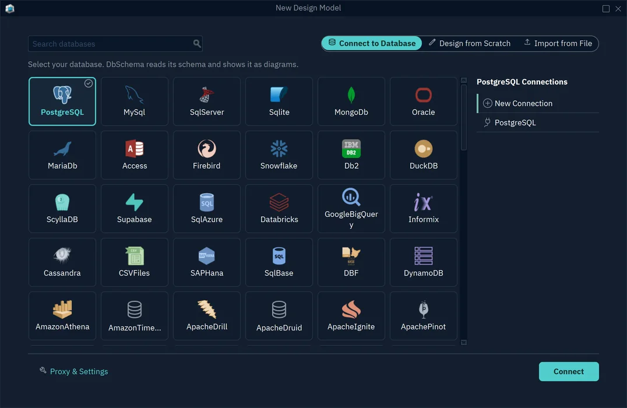This screenshot has height=408, width=627.
Task: Pick the Databricks database tile
Action: coord(279,209)
